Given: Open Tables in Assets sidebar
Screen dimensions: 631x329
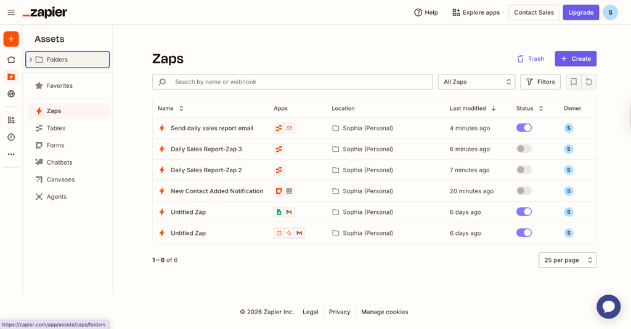Looking at the screenshot, I should 68,128.
